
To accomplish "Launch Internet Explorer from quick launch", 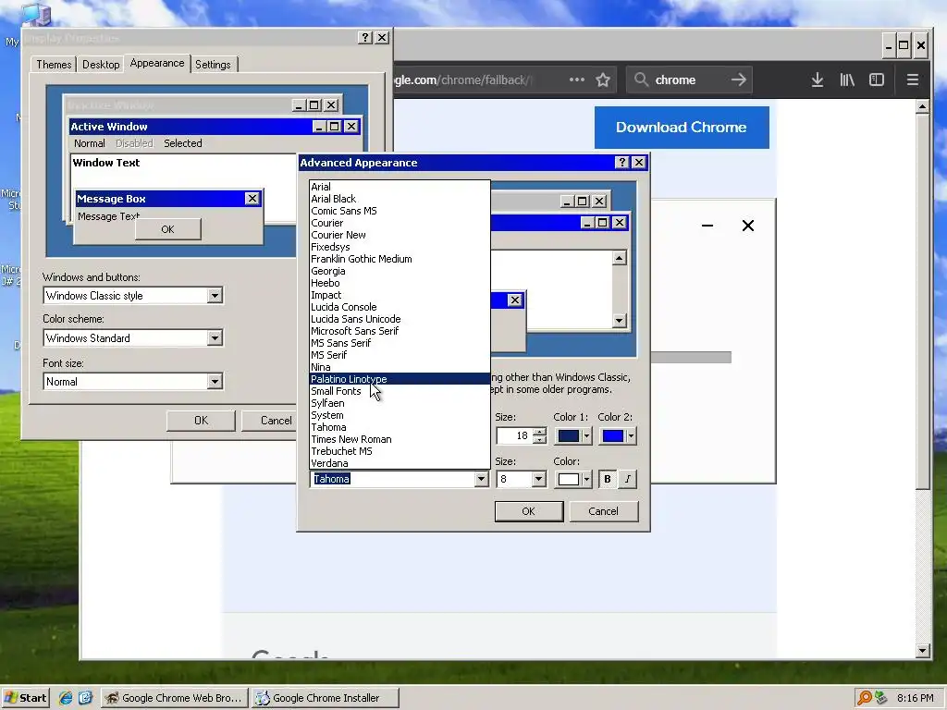I will coord(66,698).
